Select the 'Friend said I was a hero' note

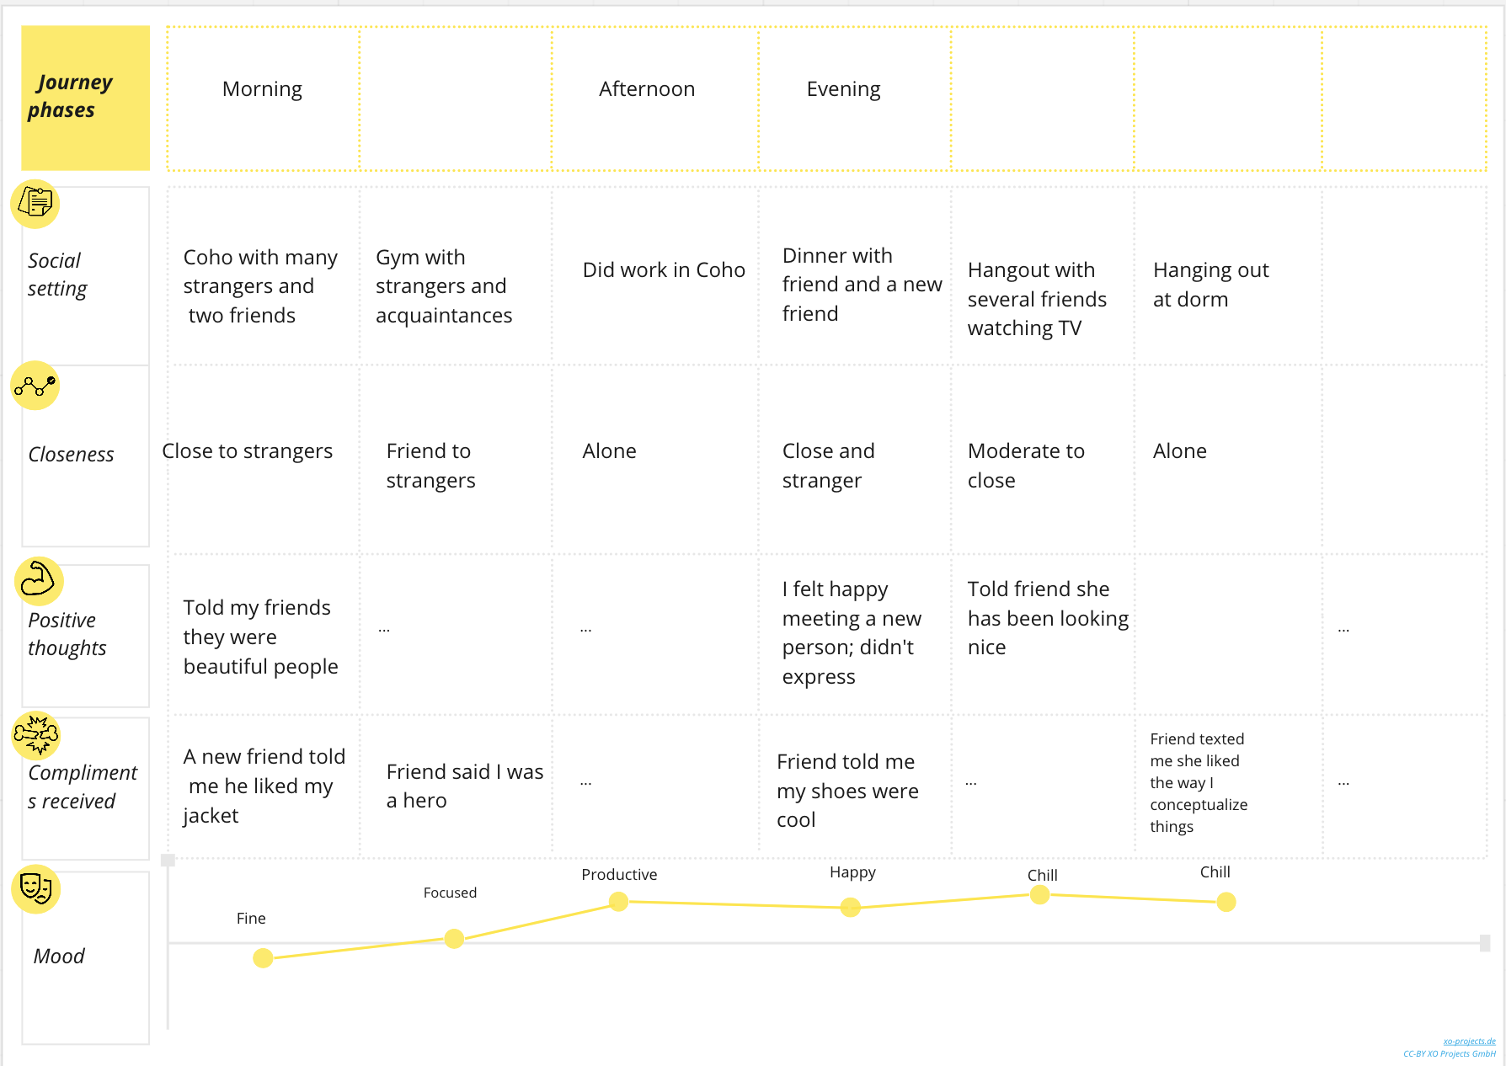[464, 786]
